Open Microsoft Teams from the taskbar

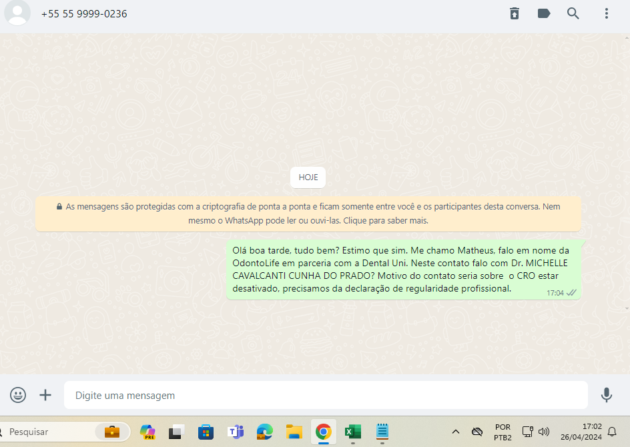236,432
